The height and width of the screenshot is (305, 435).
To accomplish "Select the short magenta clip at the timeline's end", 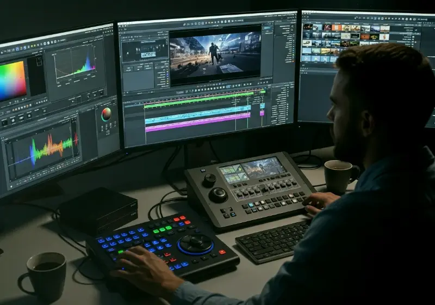I will coord(262,113).
